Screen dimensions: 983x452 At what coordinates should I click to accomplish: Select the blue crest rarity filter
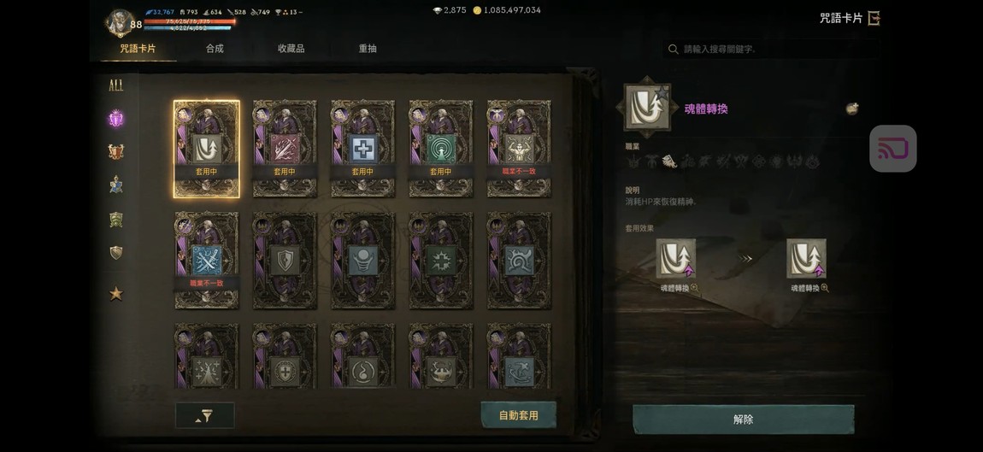pyautogui.click(x=116, y=185)
